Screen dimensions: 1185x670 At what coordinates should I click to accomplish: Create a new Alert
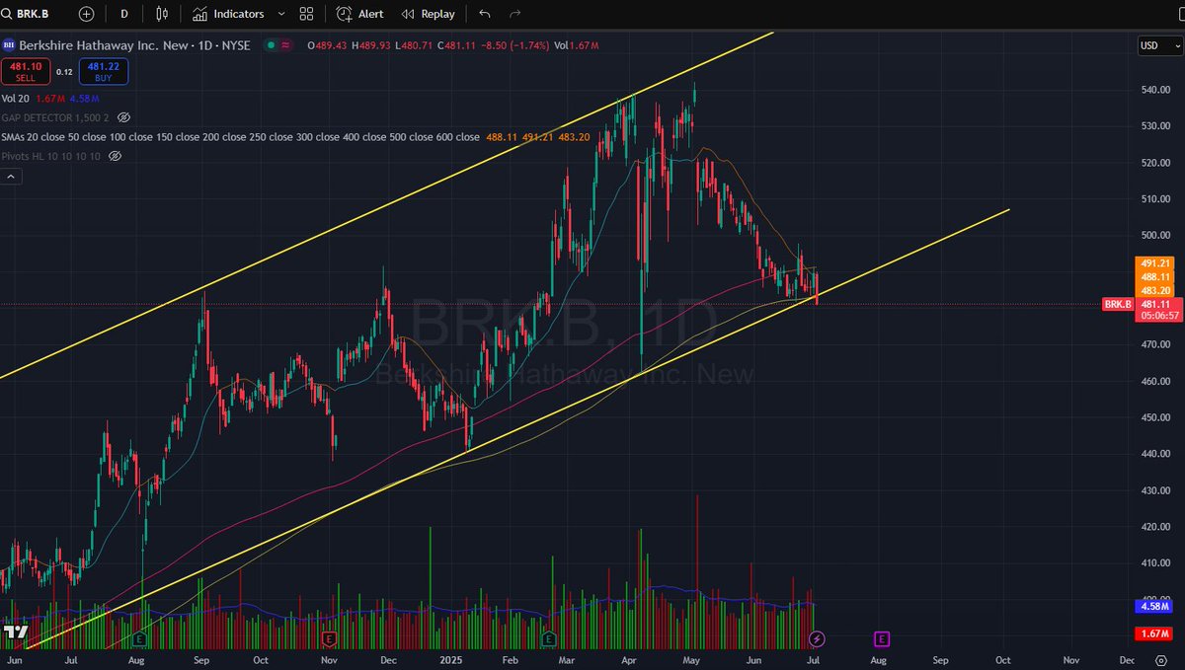360,14
